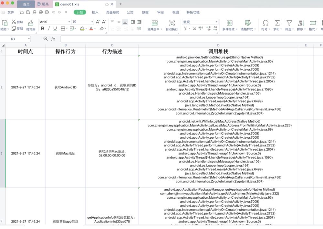Switch to the 公式 ribbon tab
Screen dimensions: 323x229
pos(130,12)
